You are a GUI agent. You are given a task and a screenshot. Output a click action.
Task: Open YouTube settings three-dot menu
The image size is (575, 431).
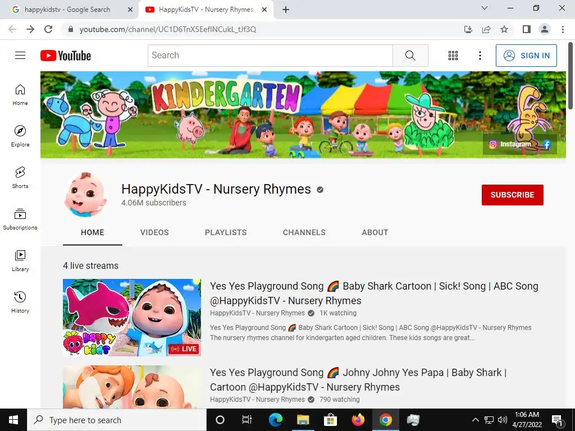(x=480, y=56)
